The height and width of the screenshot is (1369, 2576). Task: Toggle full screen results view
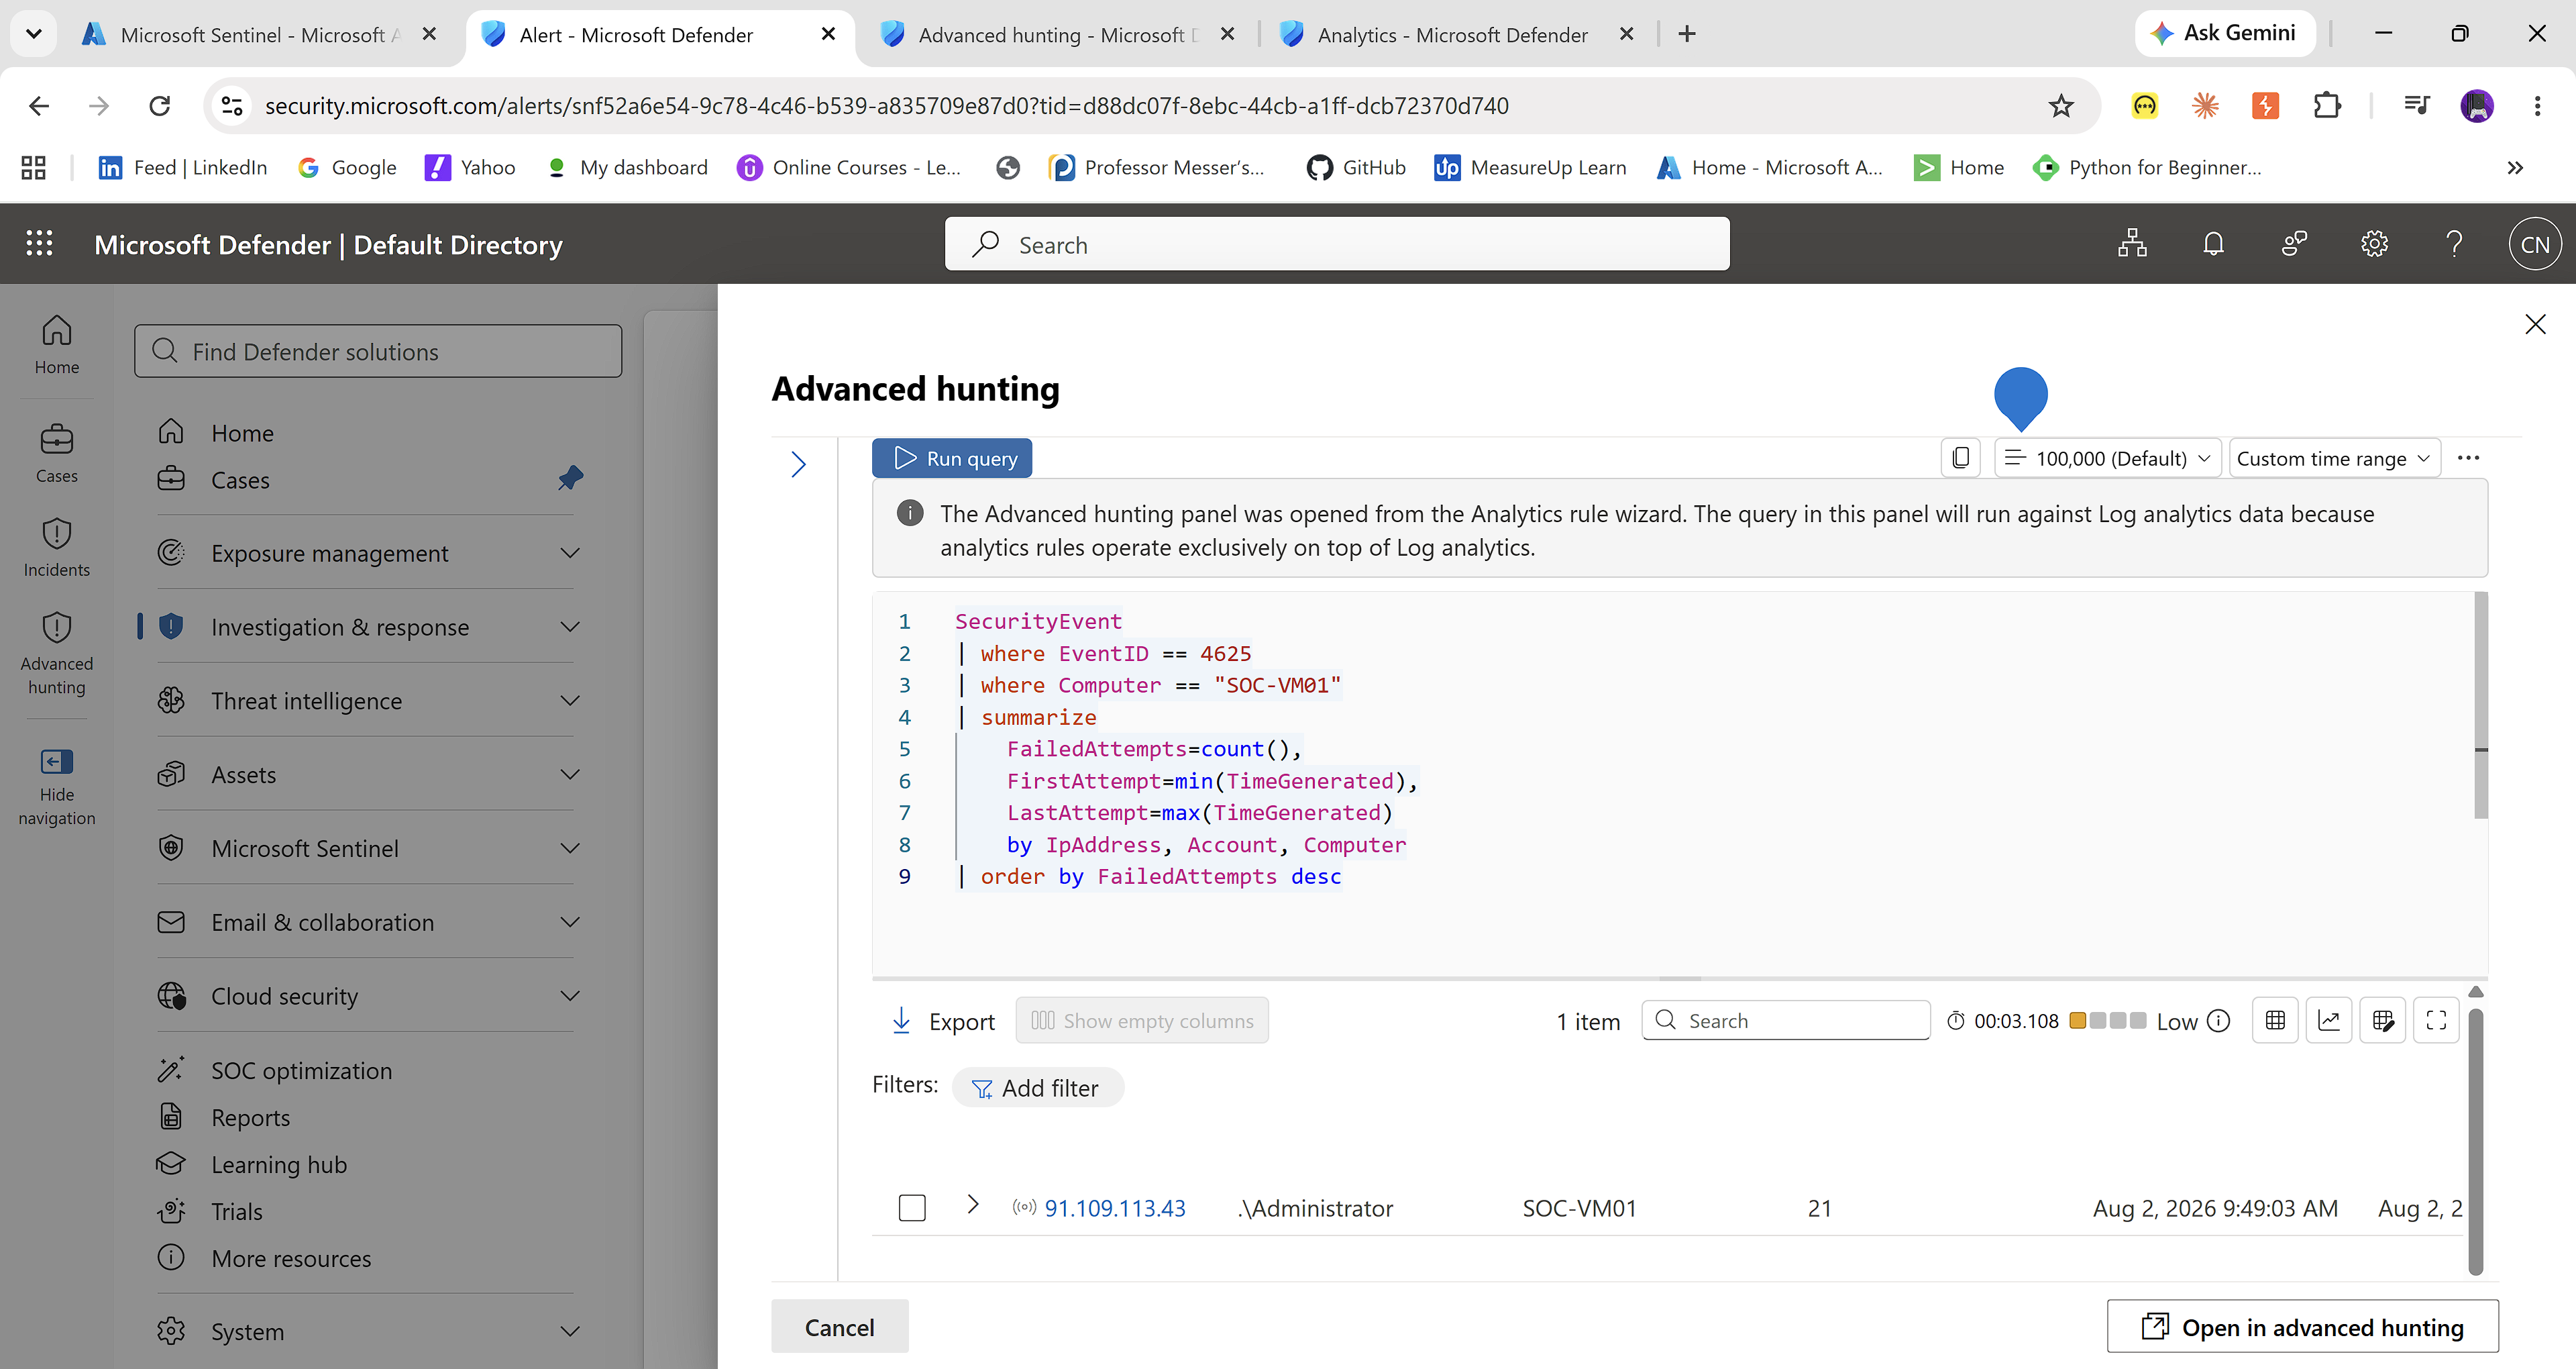(x=2437, y=1021)
